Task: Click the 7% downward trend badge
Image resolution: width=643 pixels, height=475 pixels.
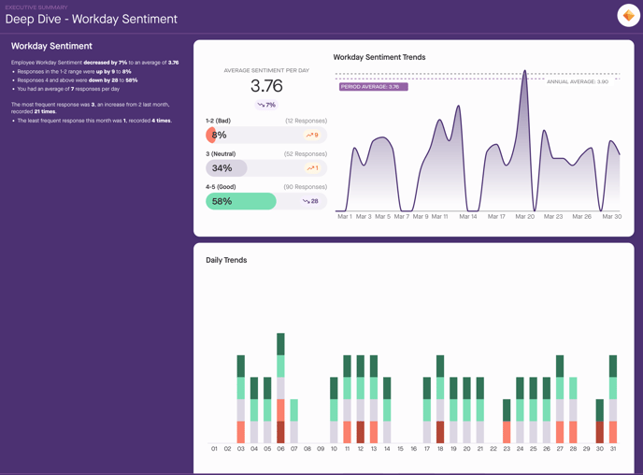Action: point(266,105)
